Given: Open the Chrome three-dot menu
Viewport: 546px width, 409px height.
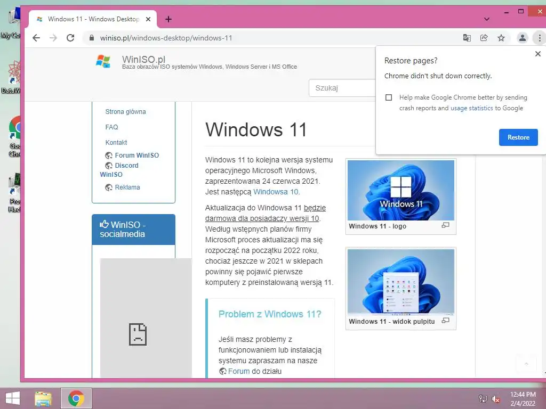Looking at the screenshot, I should click(540, 38).
